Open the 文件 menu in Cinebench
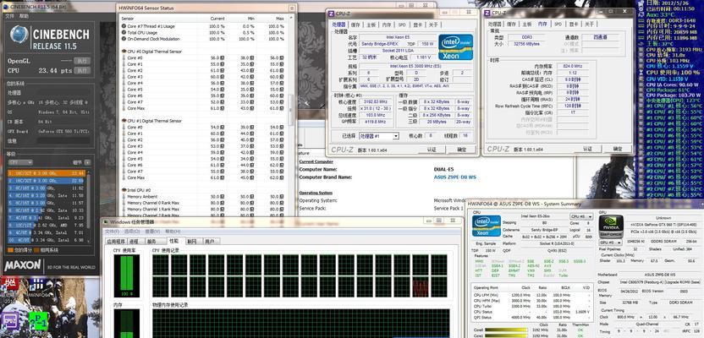The width and height of the screenshot is (704, 338). pos(9,16)
